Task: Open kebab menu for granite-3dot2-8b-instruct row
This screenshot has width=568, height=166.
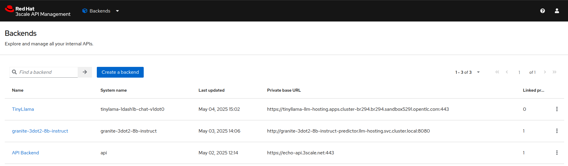Action: click(x=557, y=131)
